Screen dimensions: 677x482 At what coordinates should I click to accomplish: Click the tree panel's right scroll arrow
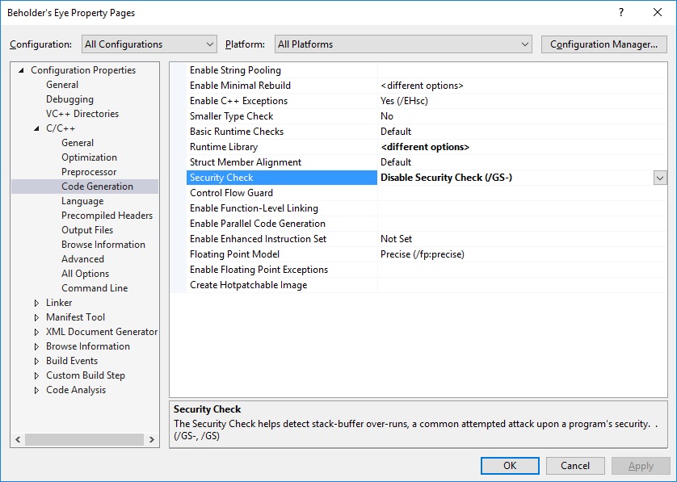pos(152,440)
